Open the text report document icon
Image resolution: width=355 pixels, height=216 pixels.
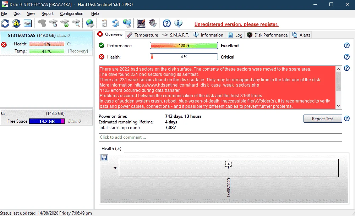(104, 23)
